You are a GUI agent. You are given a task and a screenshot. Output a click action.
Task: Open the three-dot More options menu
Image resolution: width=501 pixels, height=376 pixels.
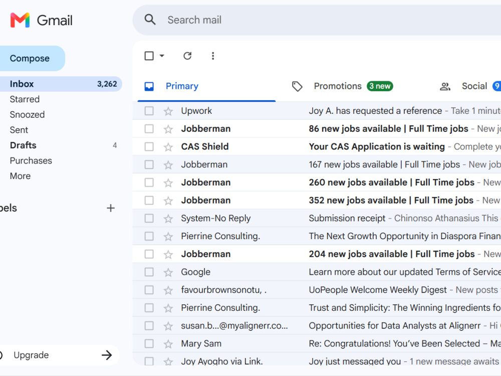click(x=213, y=56)
